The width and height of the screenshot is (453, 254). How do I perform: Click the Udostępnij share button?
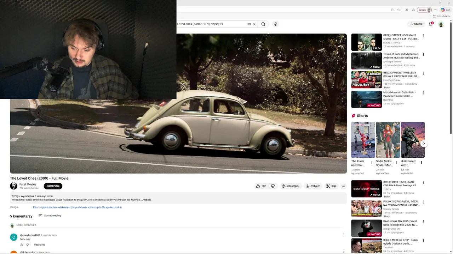[290, 186]
